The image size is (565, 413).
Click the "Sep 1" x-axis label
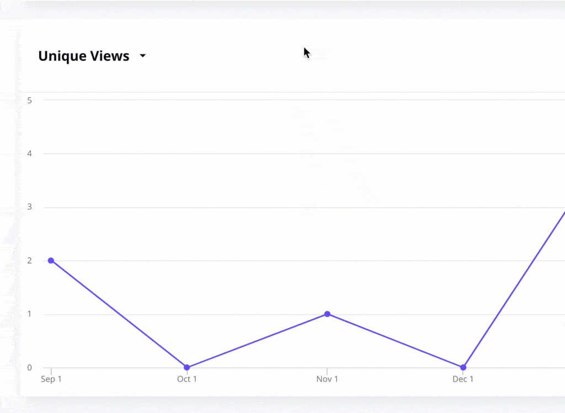tap(51, 379)
